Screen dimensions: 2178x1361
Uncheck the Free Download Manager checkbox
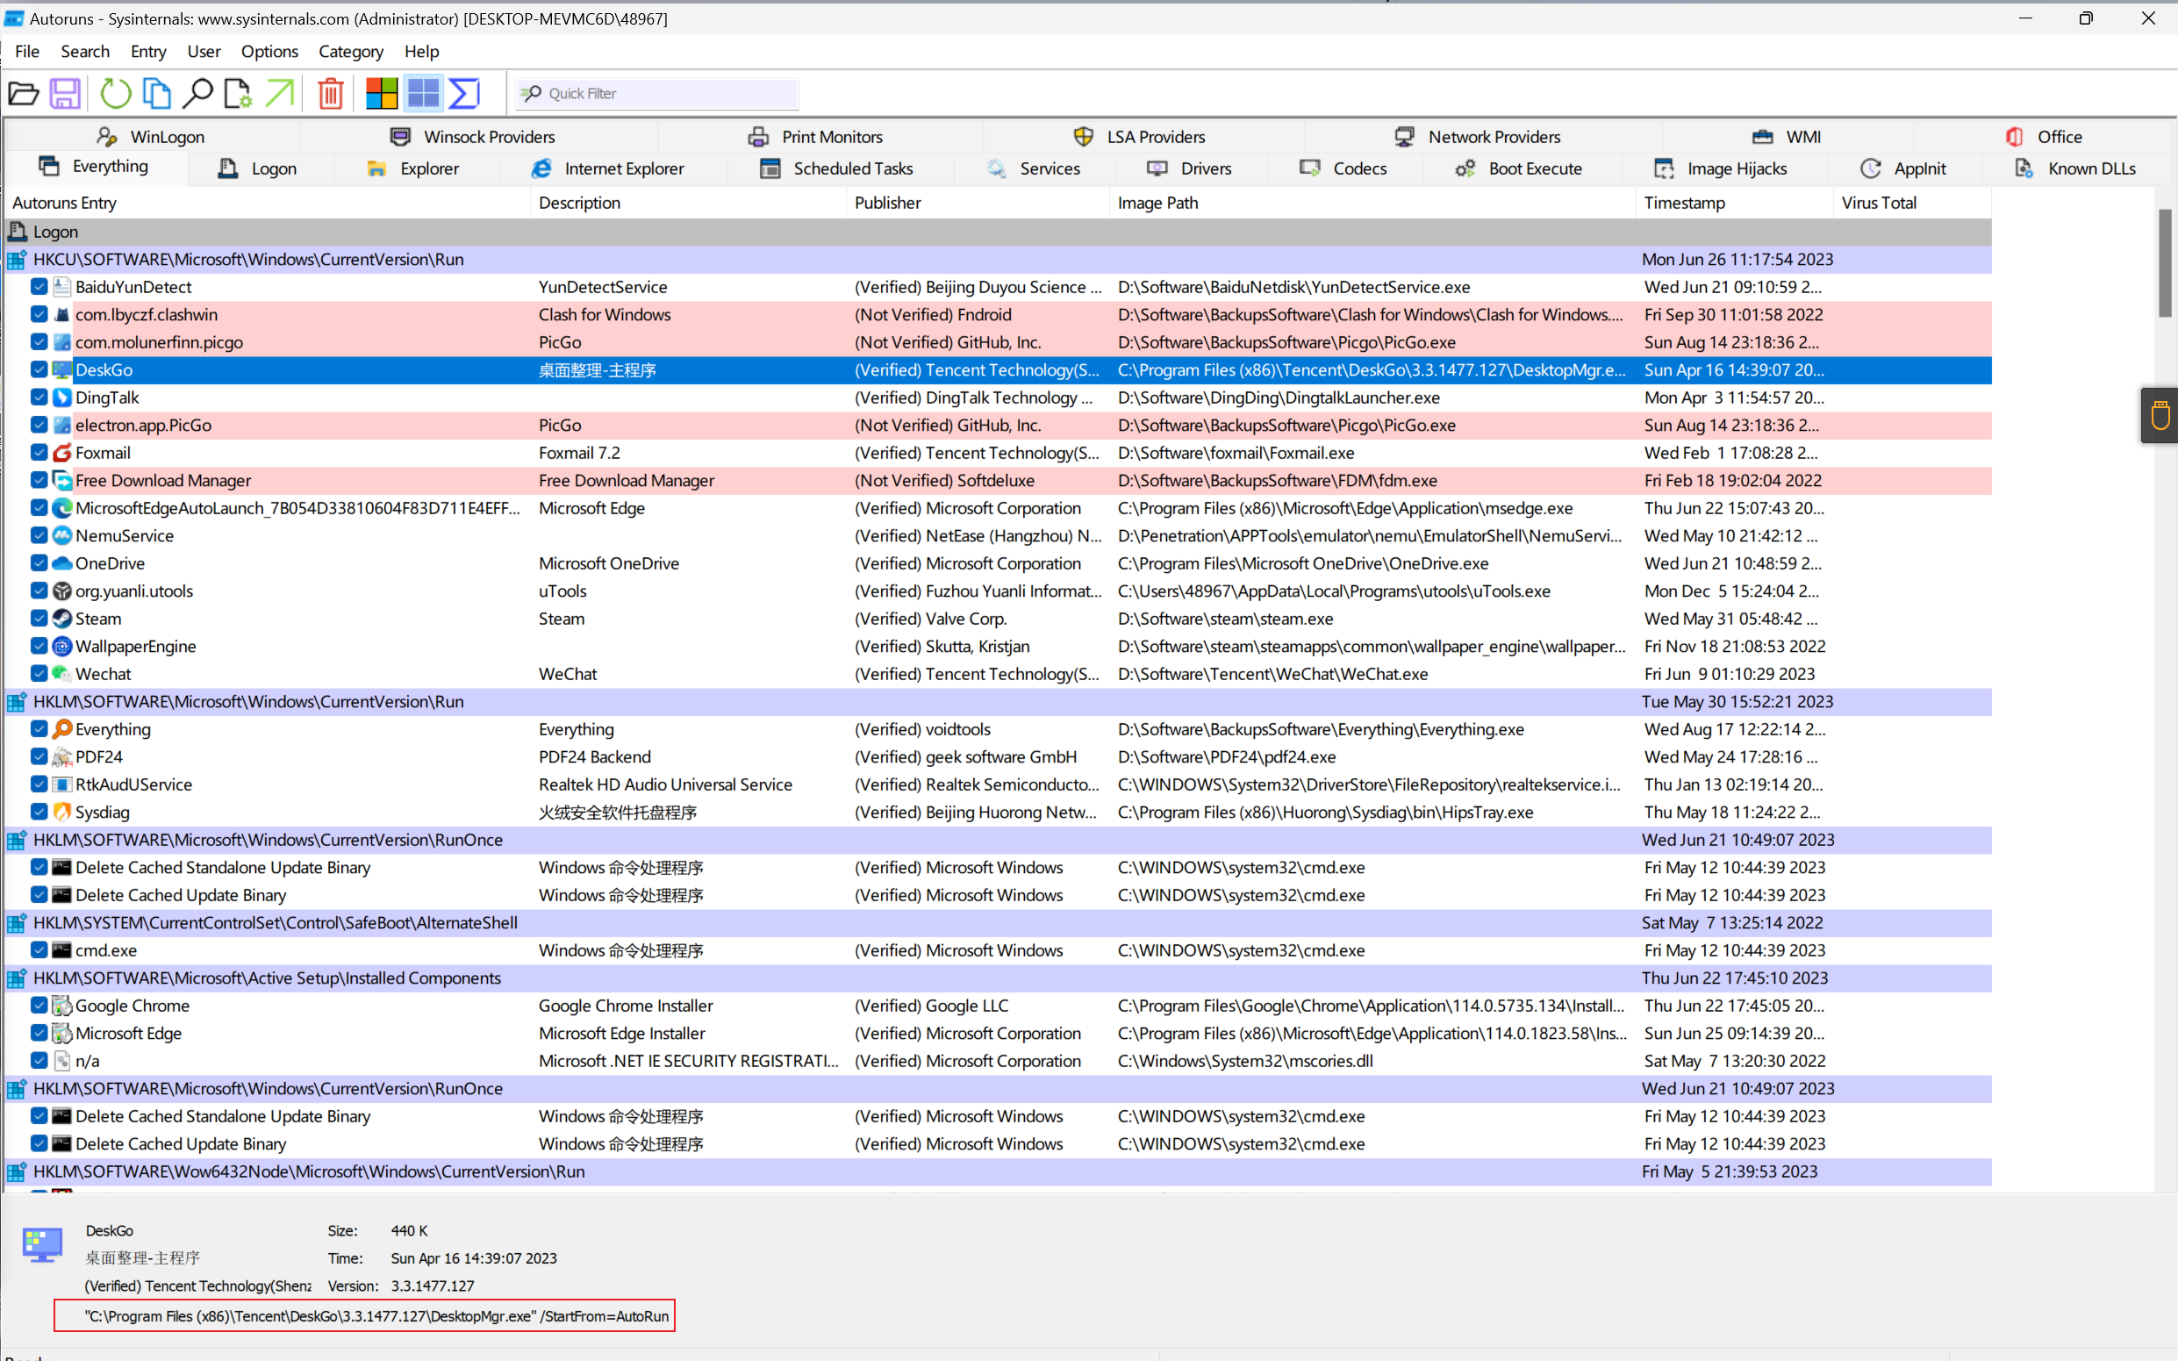click(x=39, y=481)
